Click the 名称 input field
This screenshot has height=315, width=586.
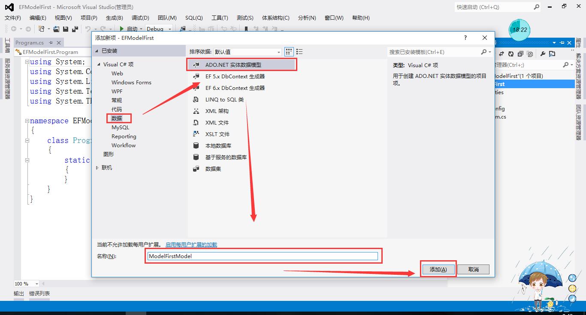coord(262,256)
